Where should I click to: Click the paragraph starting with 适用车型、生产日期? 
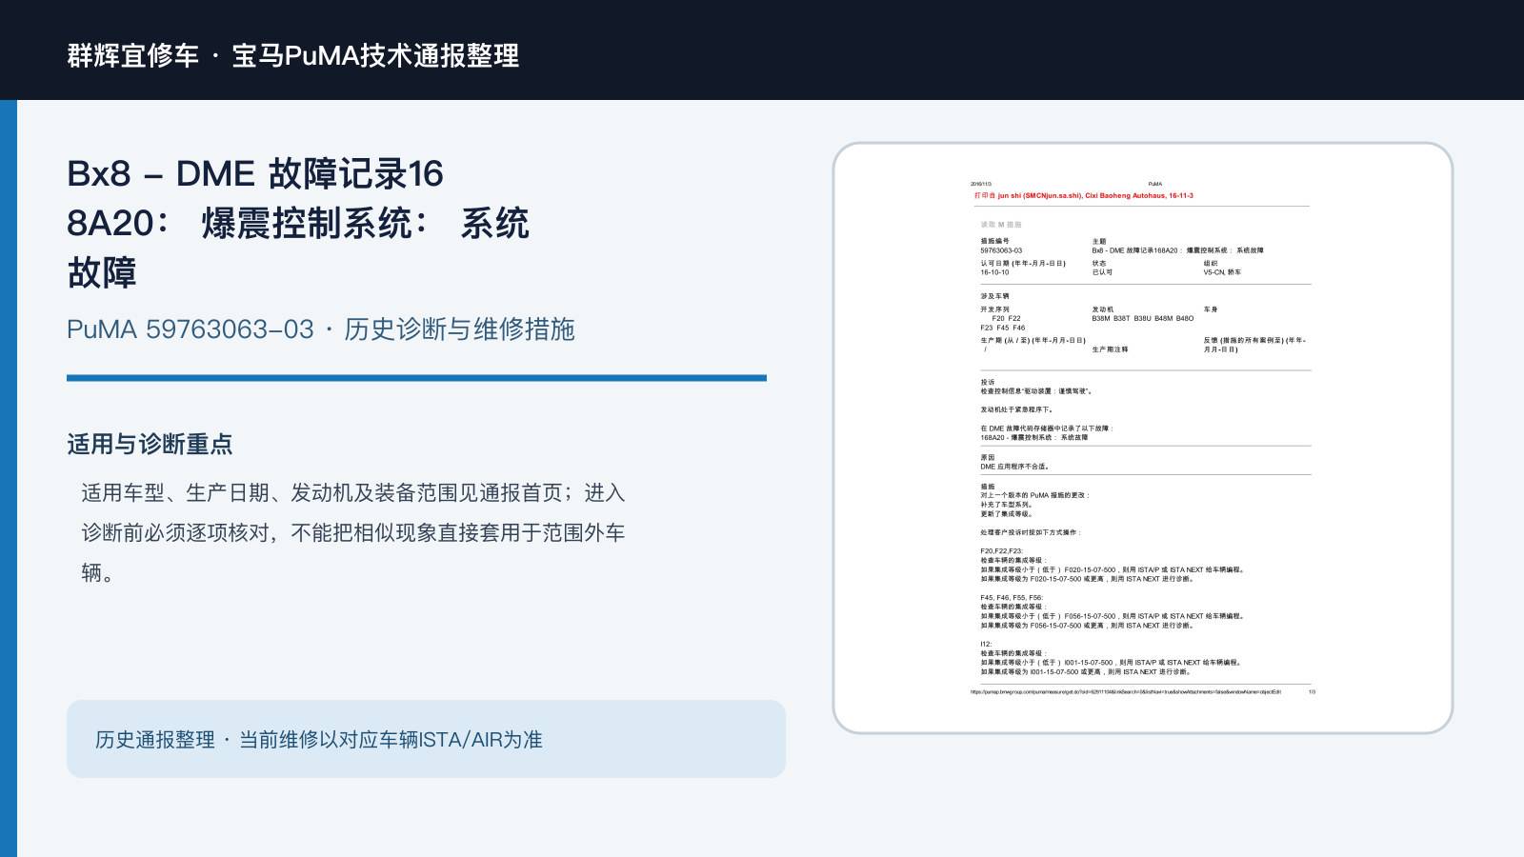(x=353, y=532)
